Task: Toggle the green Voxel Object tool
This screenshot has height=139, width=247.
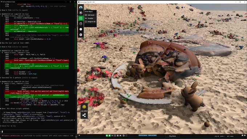Action: point(81,18)
